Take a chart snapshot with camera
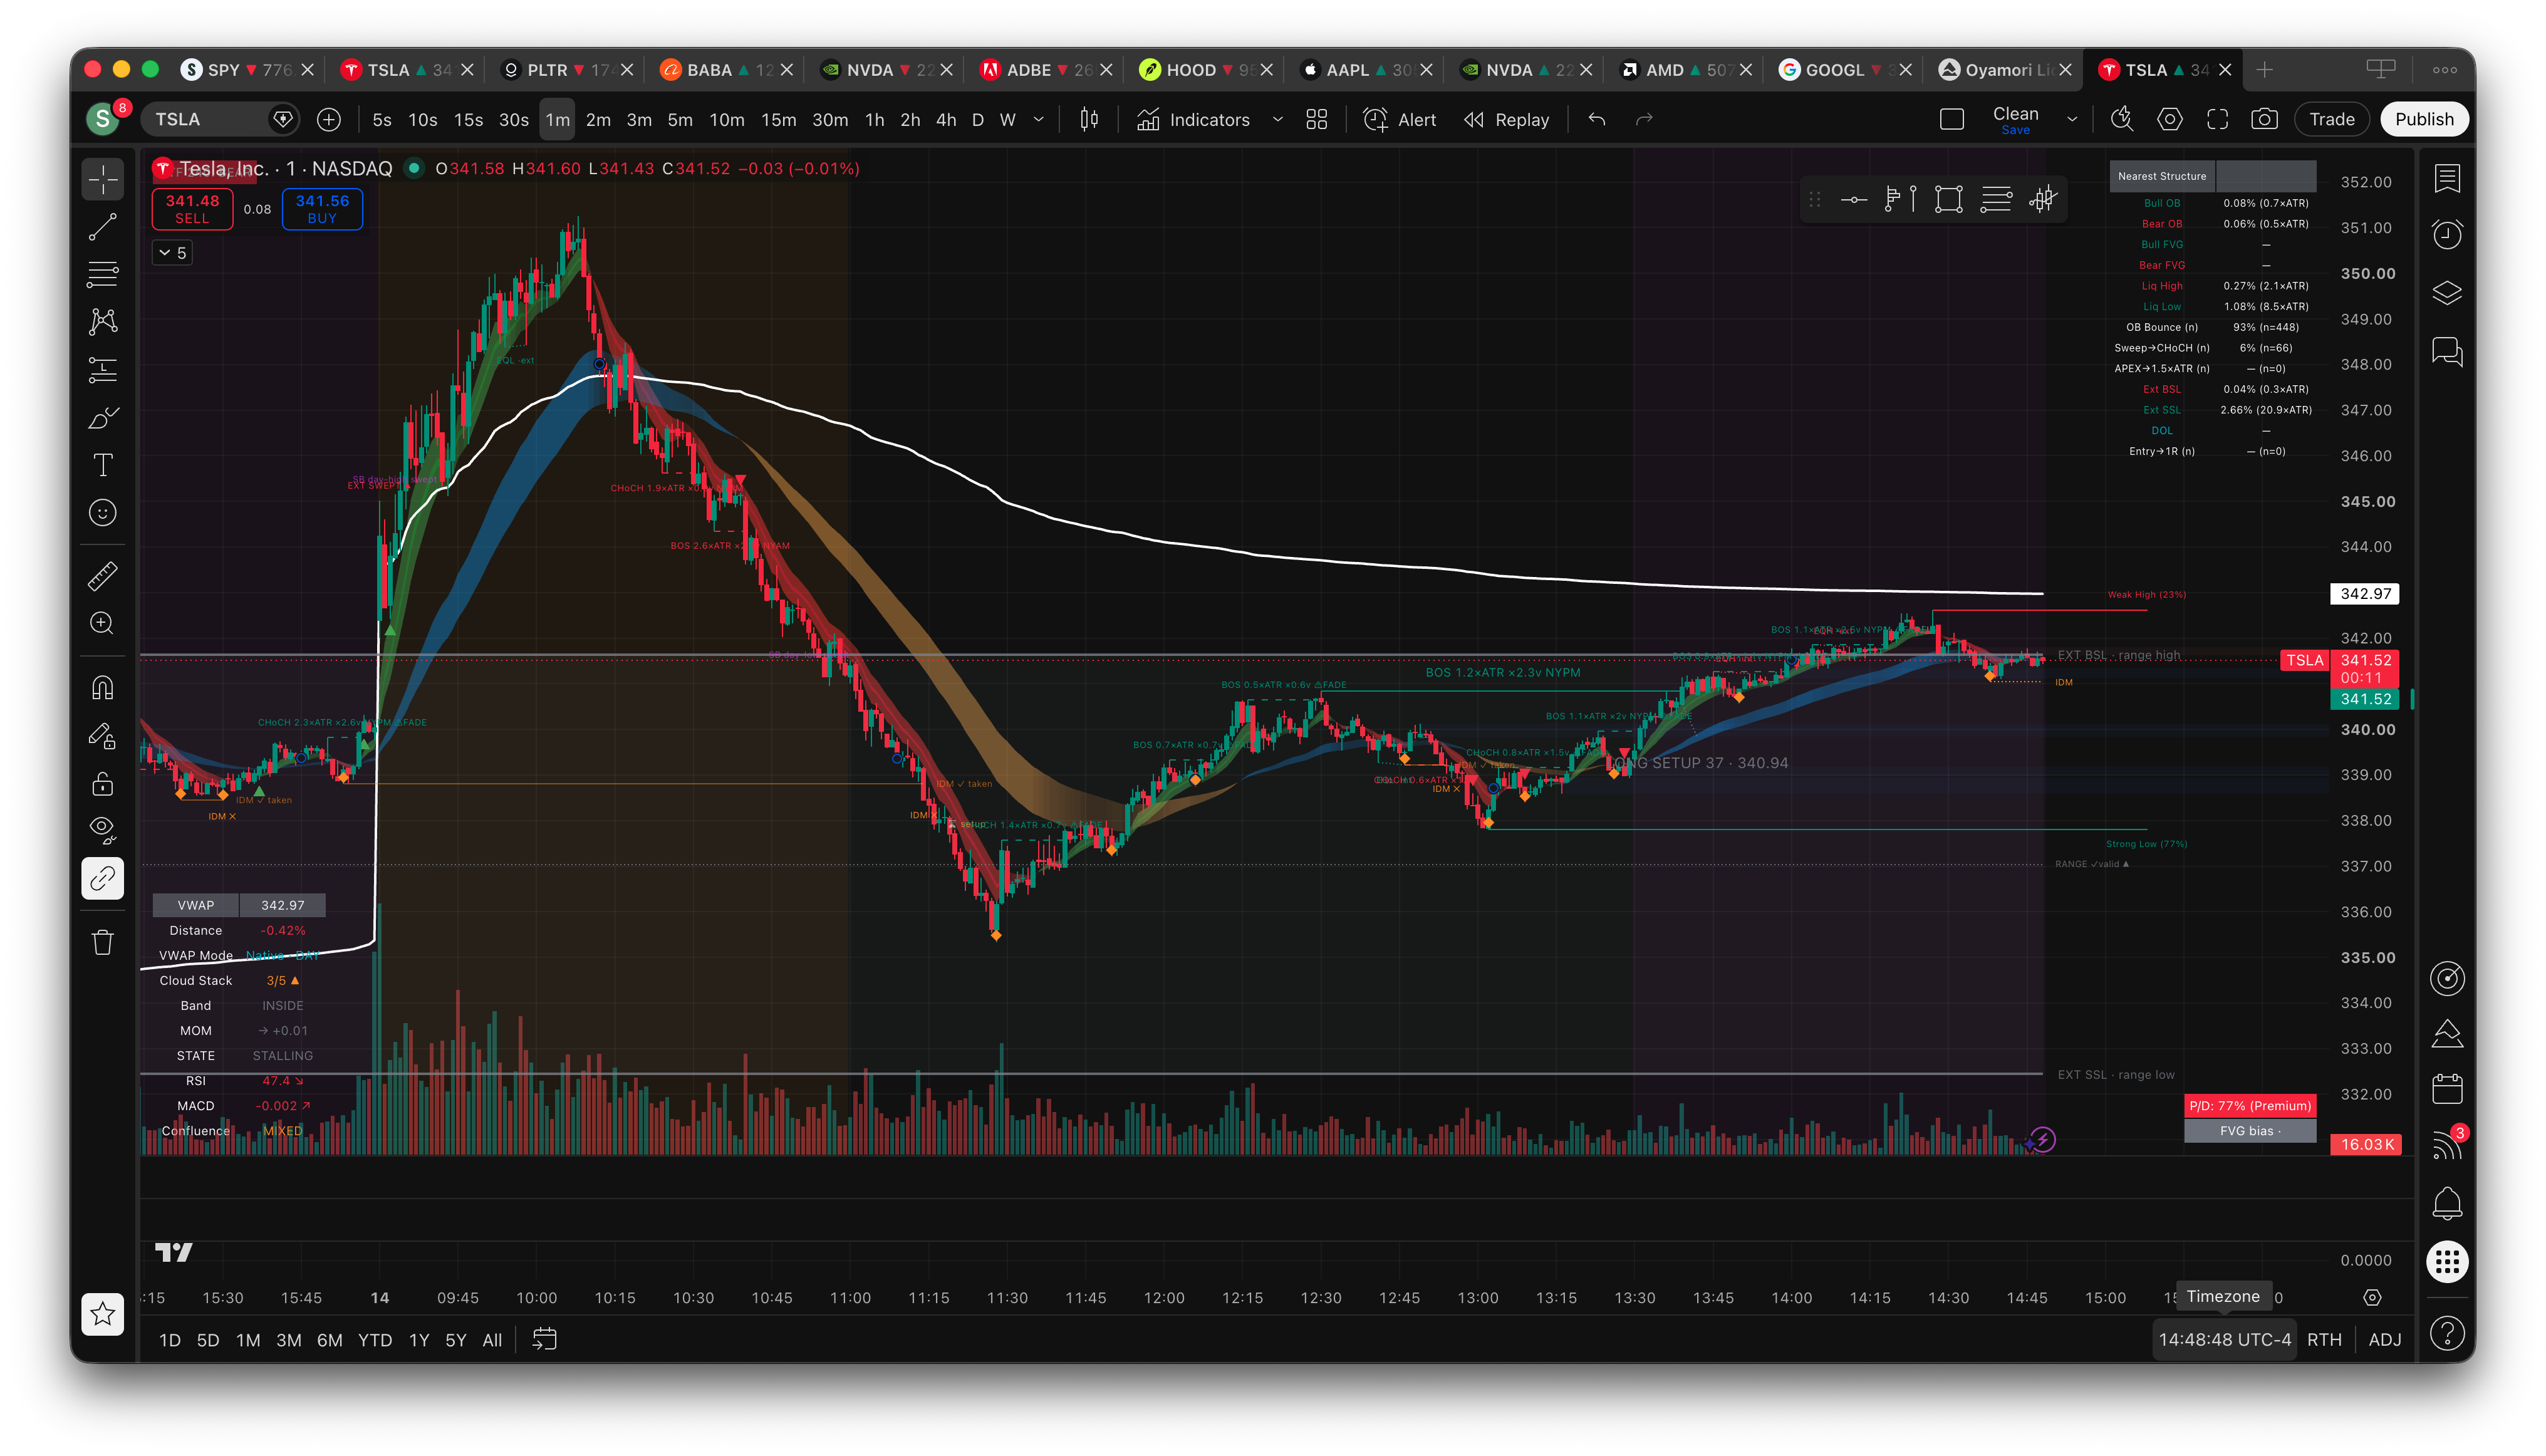Image resolution: width=2546 pixels, height=1456 pixels. pos(2265,120)
